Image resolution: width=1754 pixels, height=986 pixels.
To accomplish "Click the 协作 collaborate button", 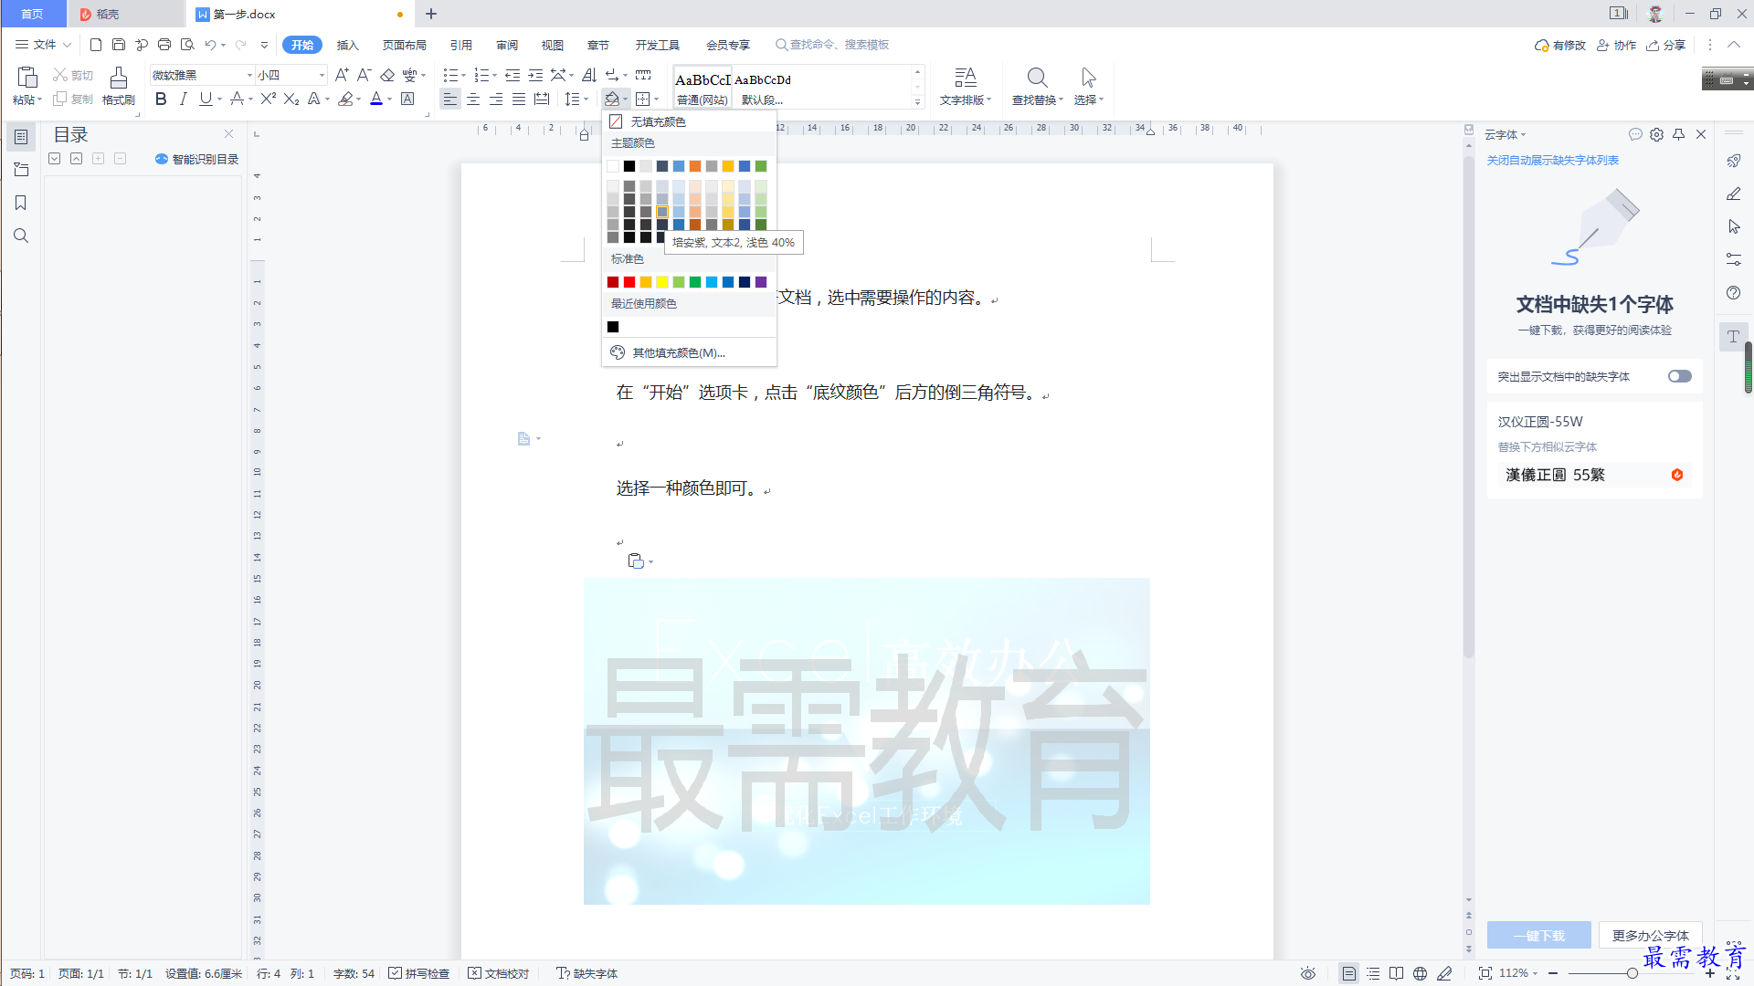I will coord(1616,45).
